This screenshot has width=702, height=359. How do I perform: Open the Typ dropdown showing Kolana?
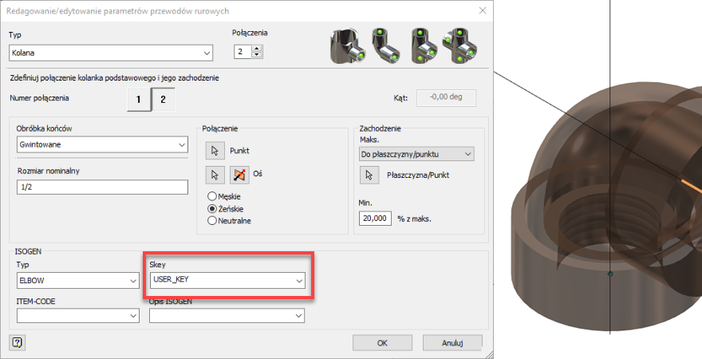[111, 53]
